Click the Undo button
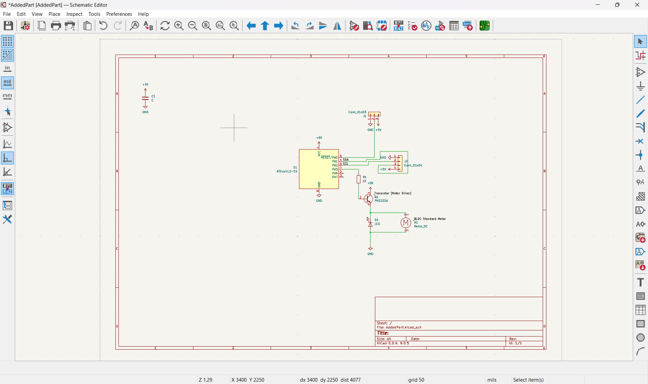 103,26
